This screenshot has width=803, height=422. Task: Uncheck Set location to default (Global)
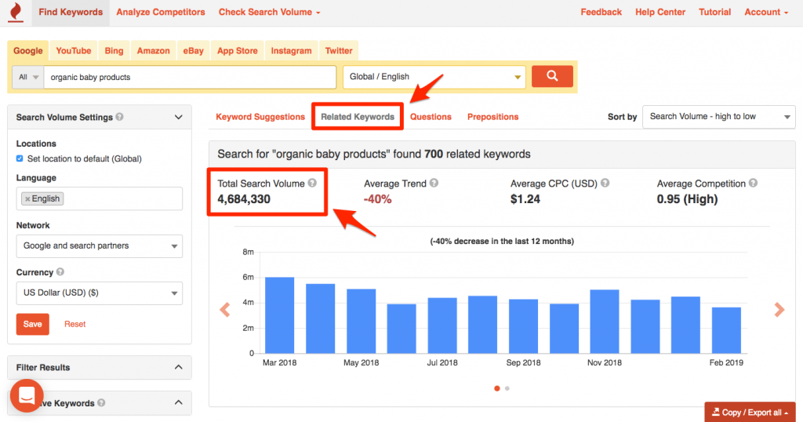(20, 158)
